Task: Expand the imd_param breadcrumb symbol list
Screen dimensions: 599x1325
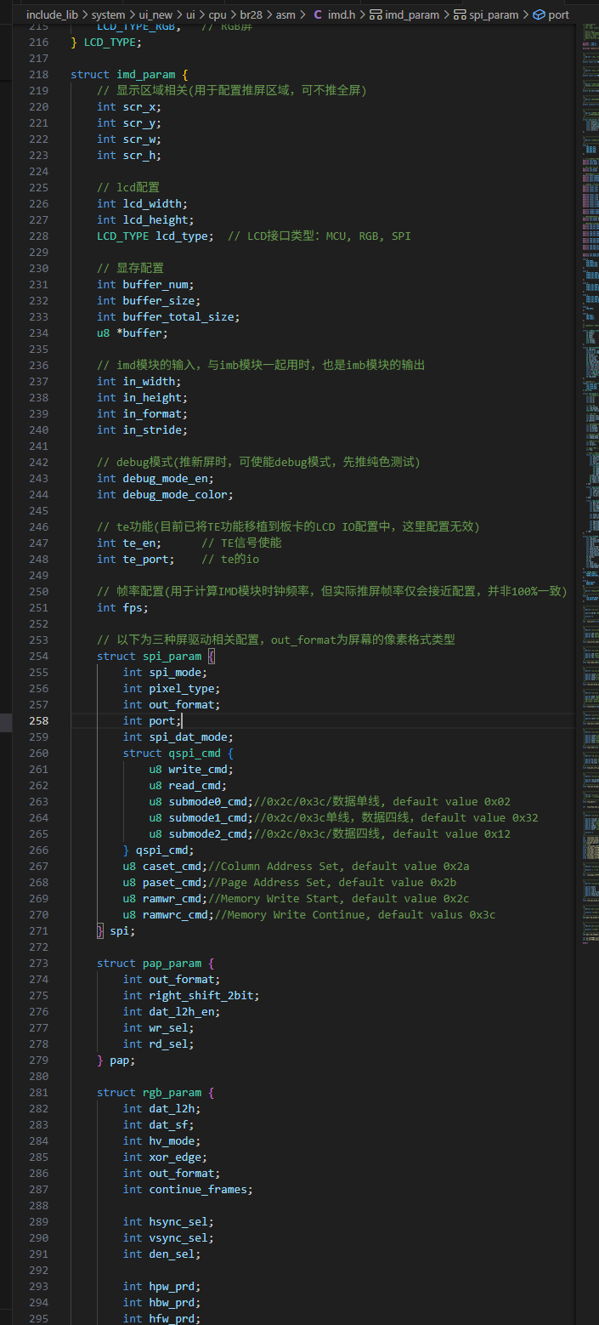Action: (412, 14)
